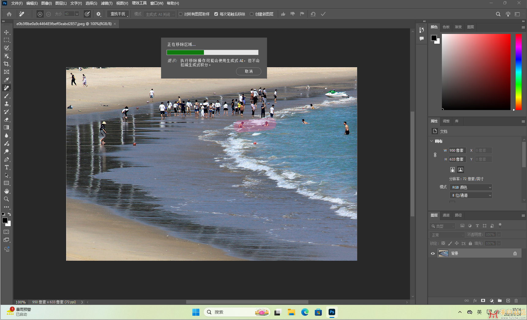
Task: Select the Remove tool in toolbox
Action: pos(6,88)
